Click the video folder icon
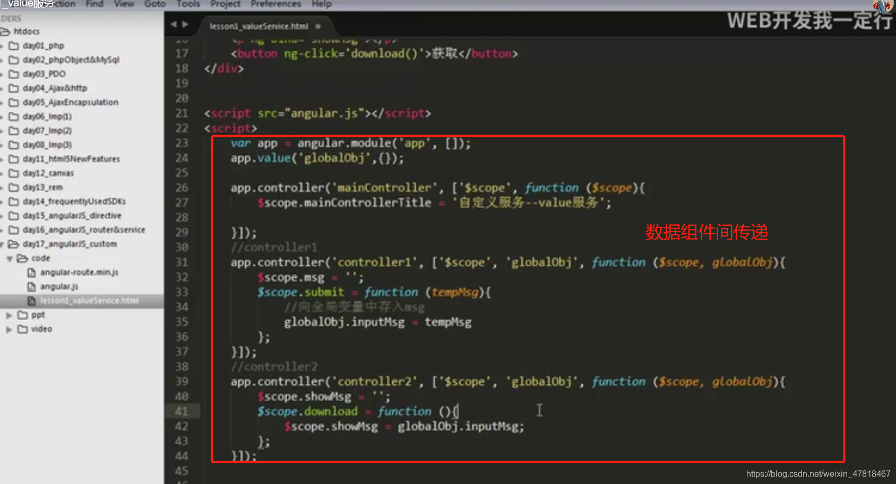 click(x=22, y=329)
